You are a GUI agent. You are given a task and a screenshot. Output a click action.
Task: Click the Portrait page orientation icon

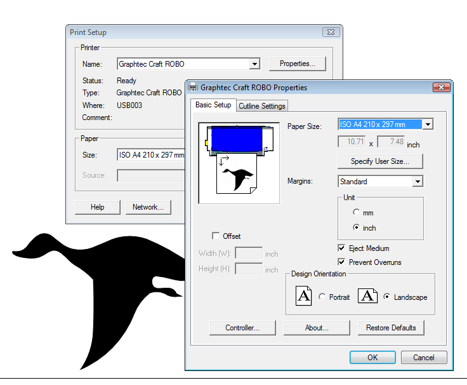pos(303,296)
